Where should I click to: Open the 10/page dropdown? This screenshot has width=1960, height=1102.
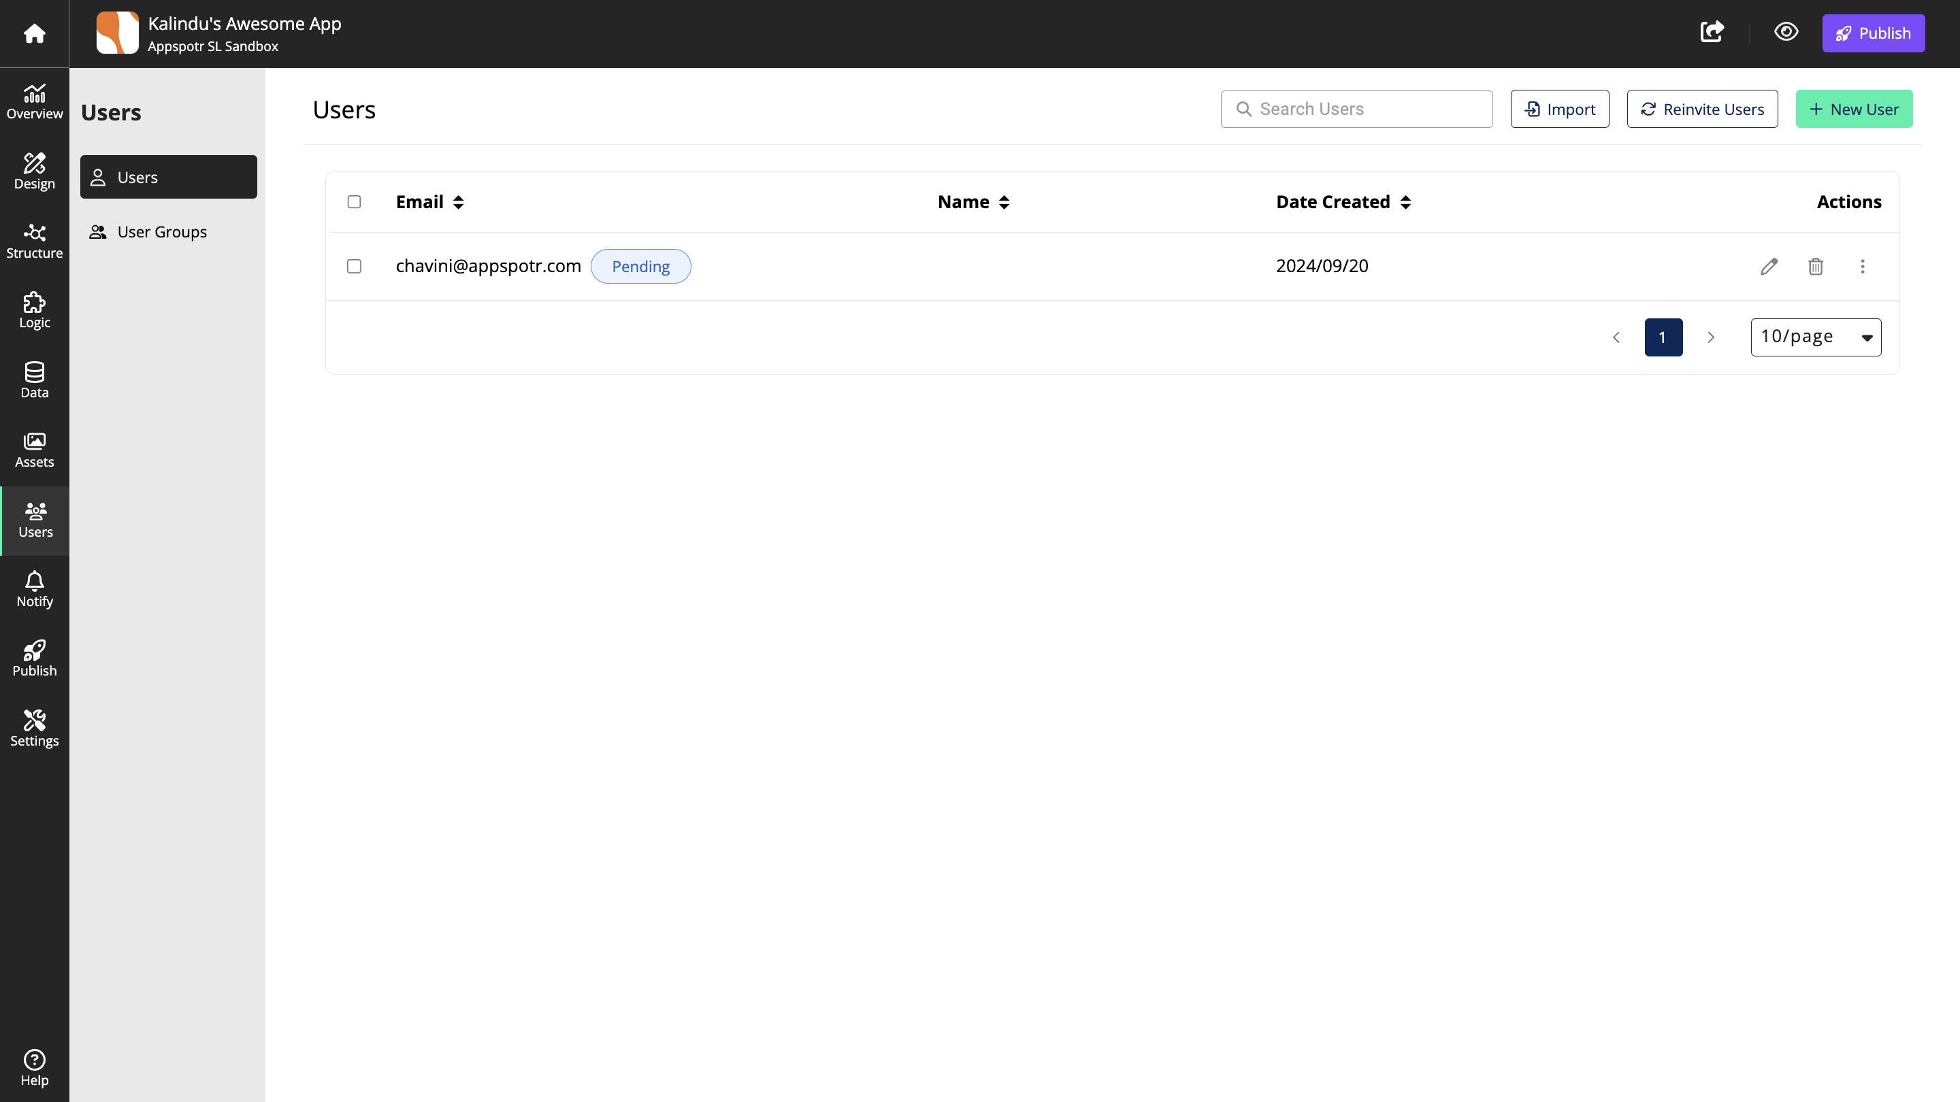tap(1816, 337)
